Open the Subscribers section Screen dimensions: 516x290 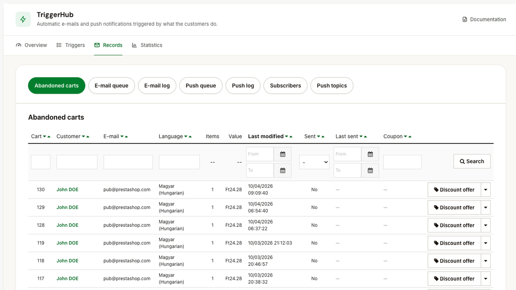click(x=285, y=85)
